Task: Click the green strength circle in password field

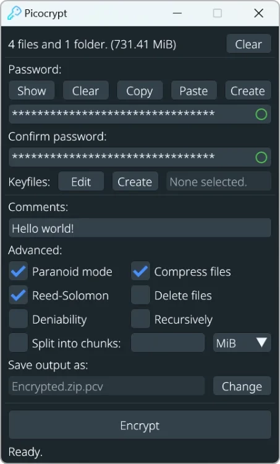Action: click(x=261, y=114)
